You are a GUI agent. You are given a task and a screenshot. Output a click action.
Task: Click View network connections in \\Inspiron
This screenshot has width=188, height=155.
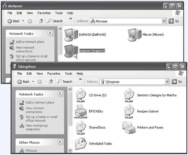click(35, 110)
